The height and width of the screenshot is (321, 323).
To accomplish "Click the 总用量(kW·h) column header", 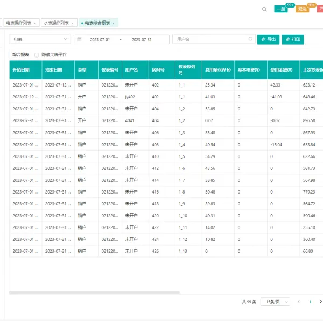I will (218, 70).
